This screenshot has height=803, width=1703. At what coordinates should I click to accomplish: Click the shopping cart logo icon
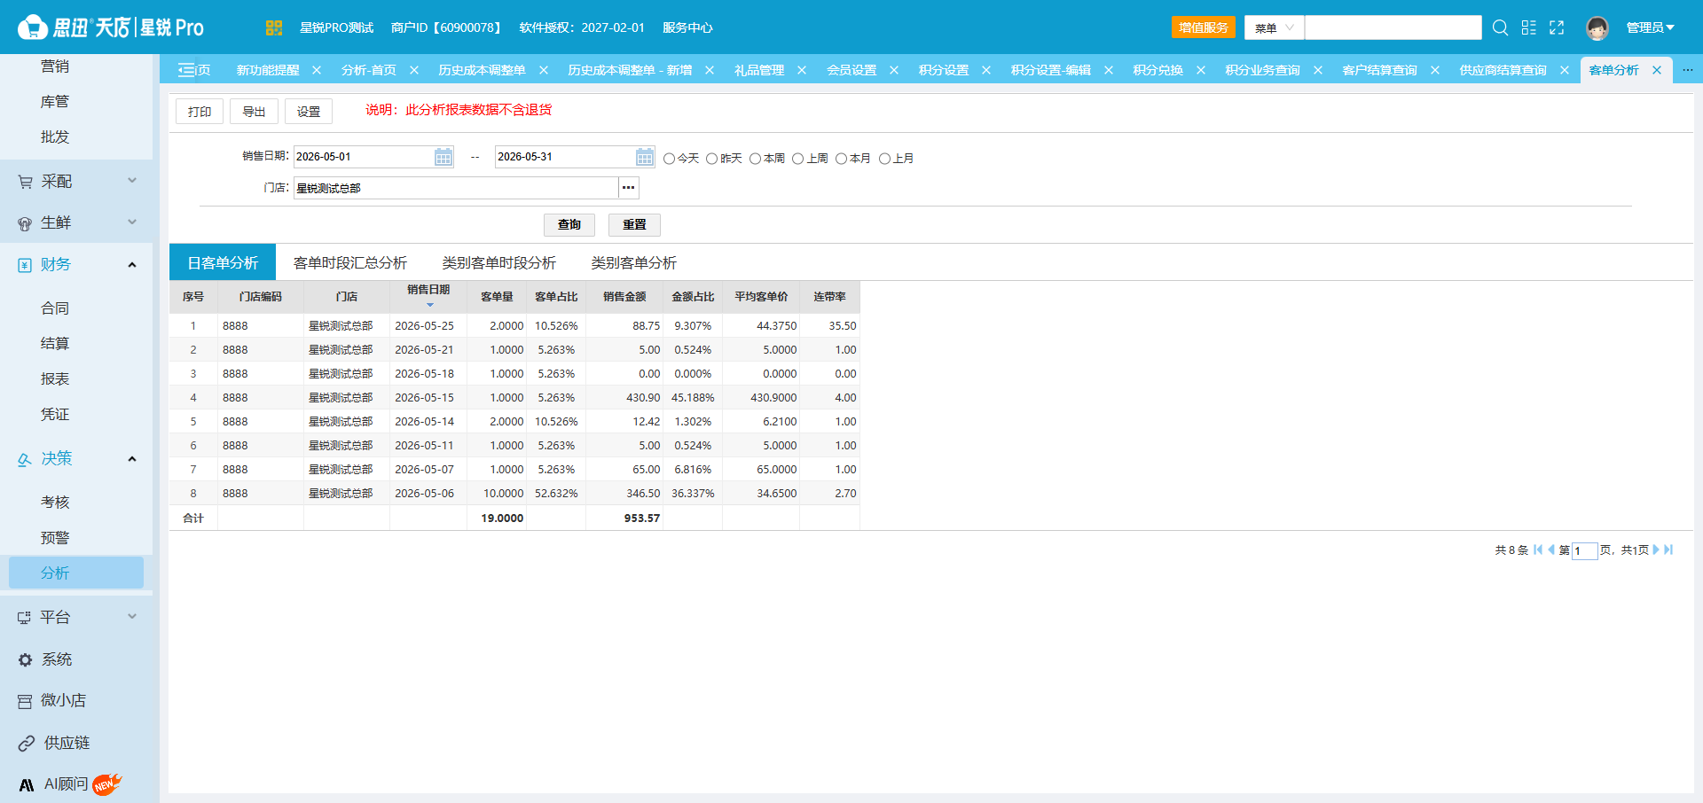point(33,27)
